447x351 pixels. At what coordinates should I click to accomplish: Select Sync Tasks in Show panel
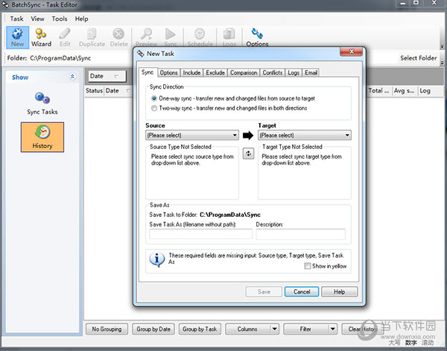(42, 104)
